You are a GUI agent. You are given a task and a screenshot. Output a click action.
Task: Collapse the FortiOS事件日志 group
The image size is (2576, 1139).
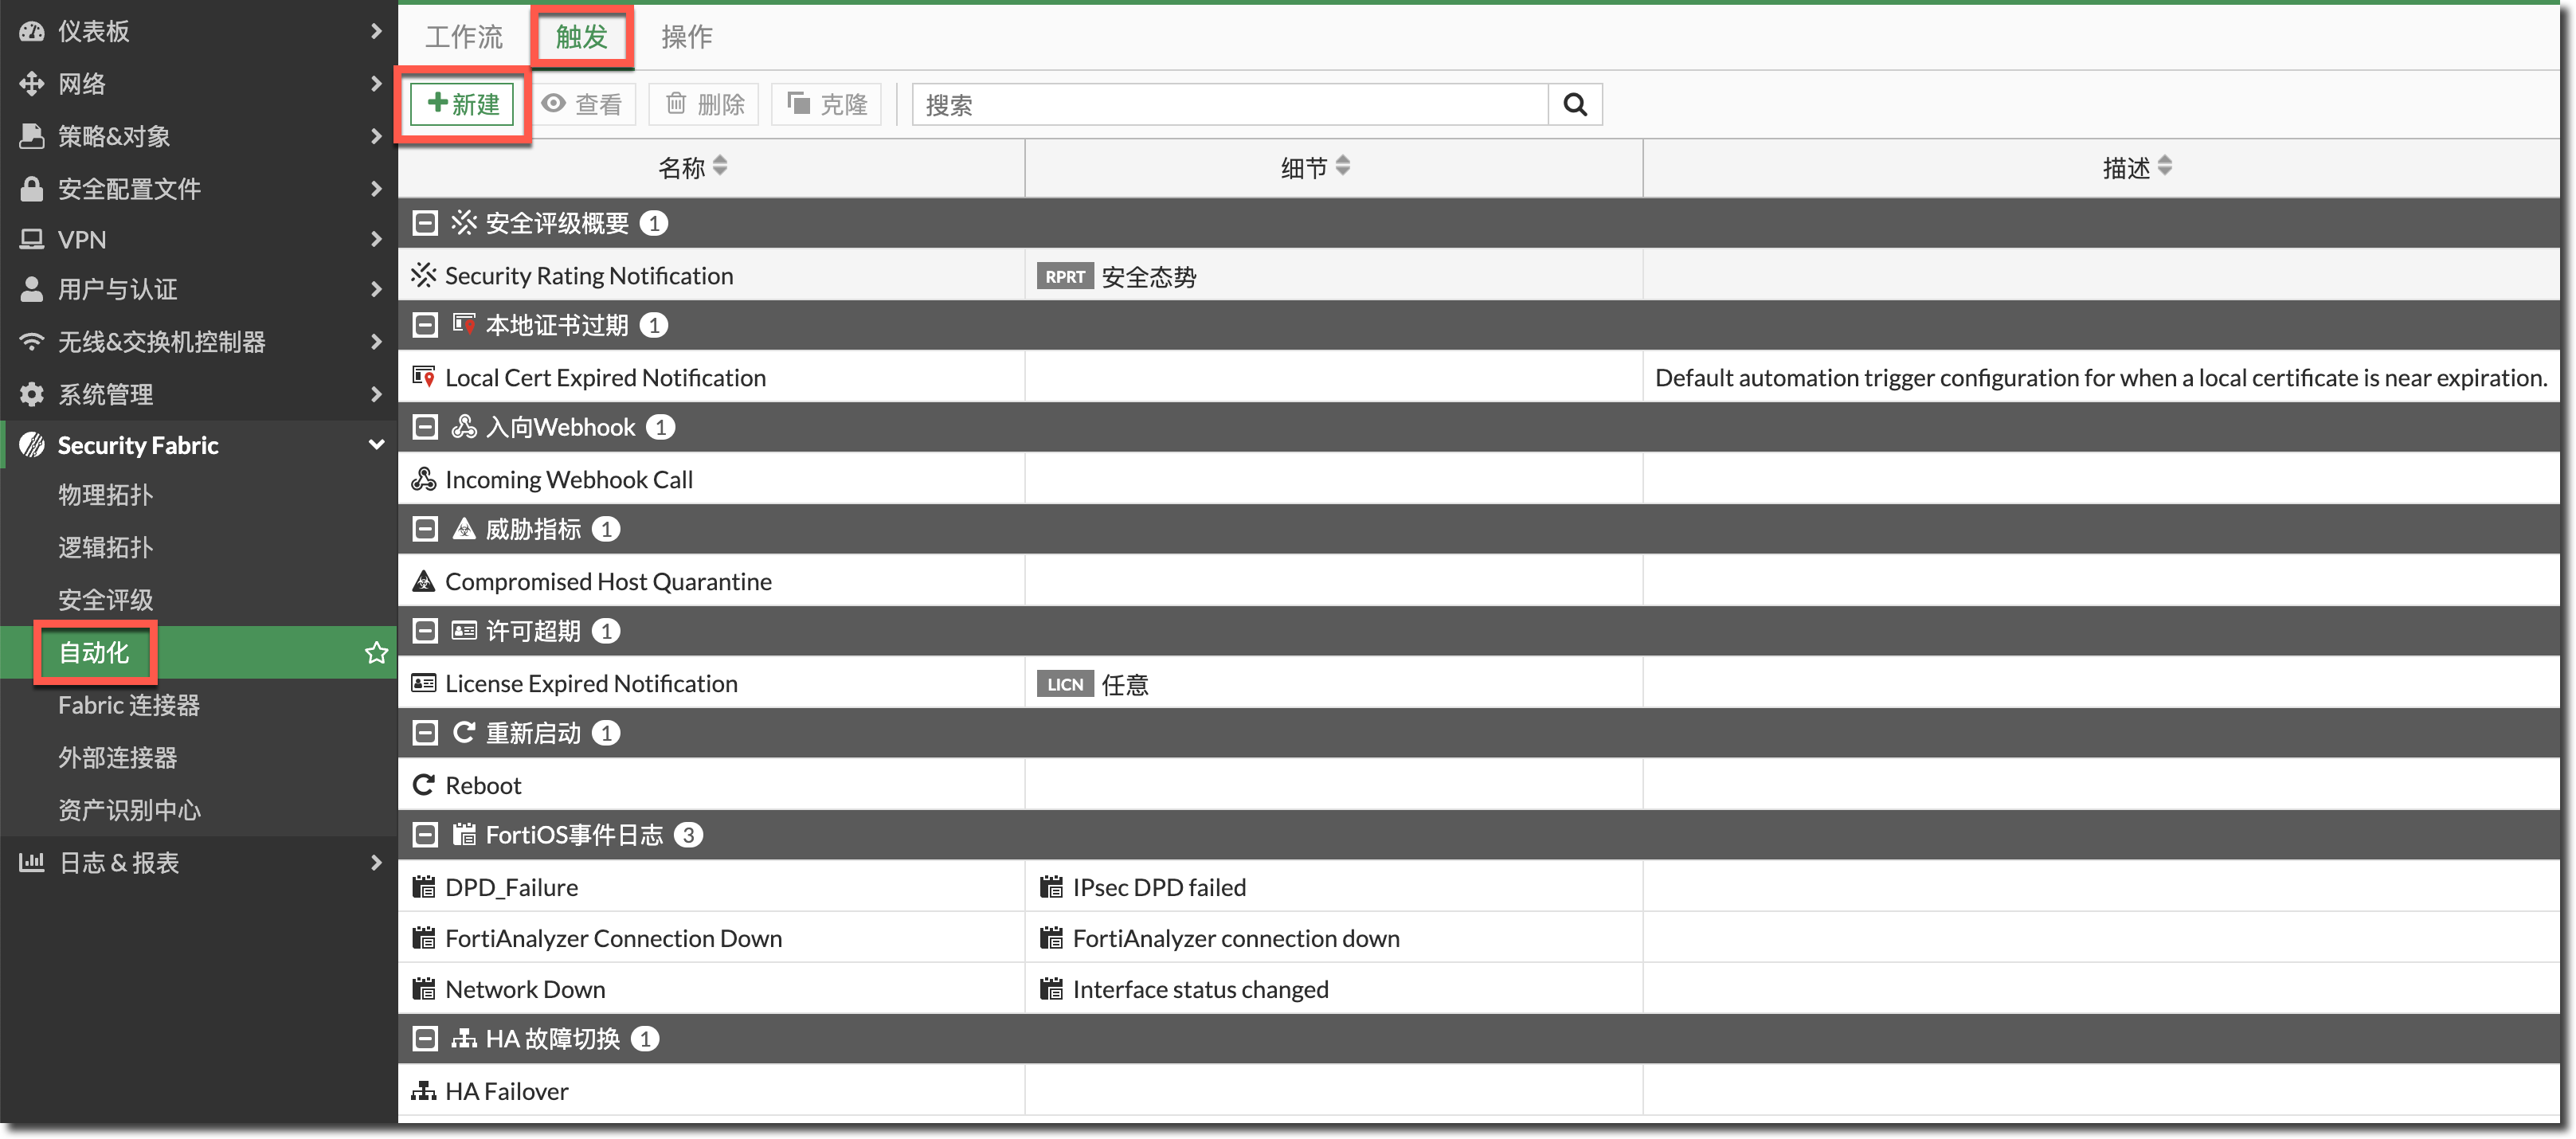425,835
